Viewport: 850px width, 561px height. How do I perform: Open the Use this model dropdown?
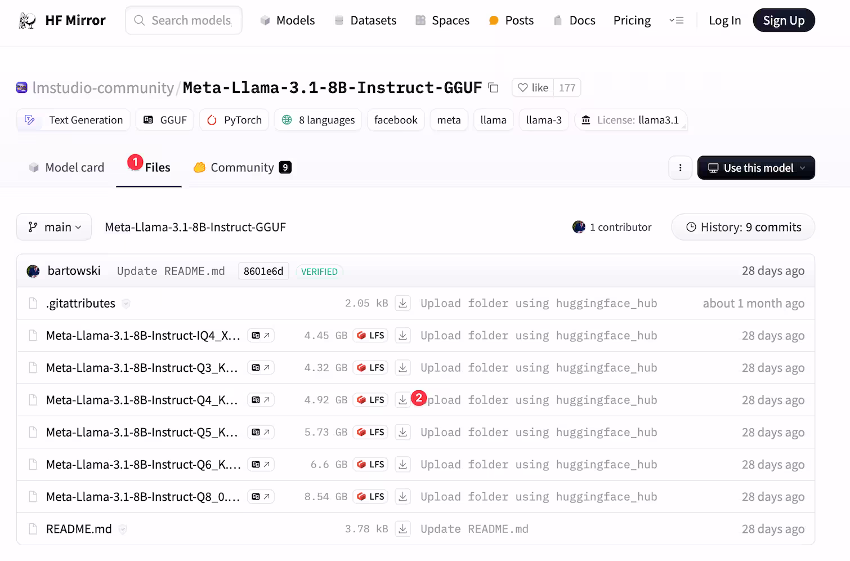(756, 168)
